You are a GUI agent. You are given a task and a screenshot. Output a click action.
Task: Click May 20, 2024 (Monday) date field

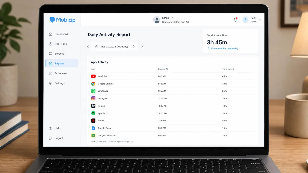pyautogui.click(x=114, y=46)
